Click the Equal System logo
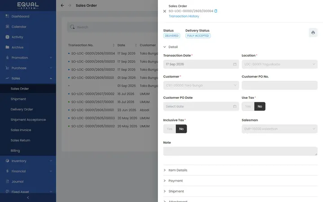Screen dimensions: 323x202 pos(28,5)
